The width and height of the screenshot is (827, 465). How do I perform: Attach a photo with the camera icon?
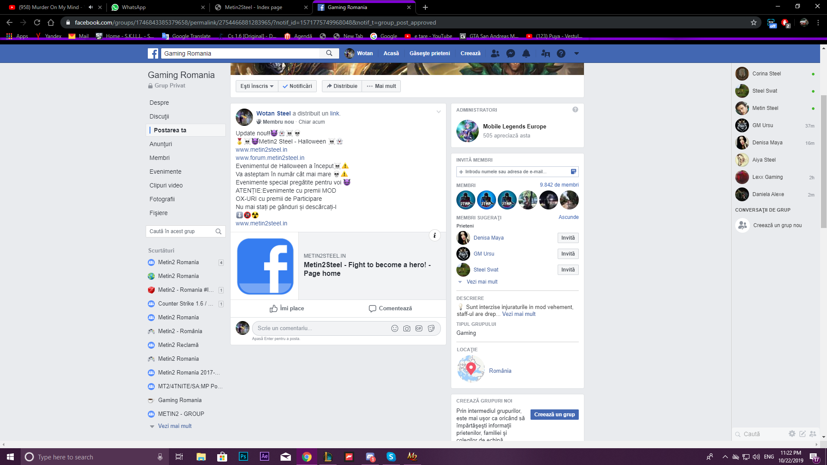[x=406, y=328]
